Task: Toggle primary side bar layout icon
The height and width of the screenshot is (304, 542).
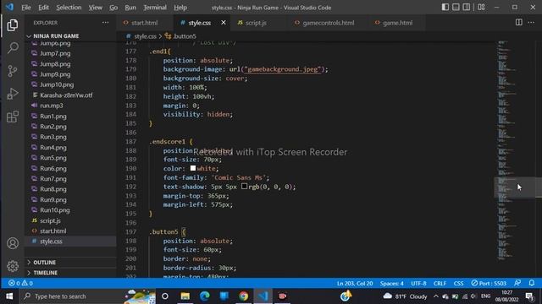Action: point(445,8)
